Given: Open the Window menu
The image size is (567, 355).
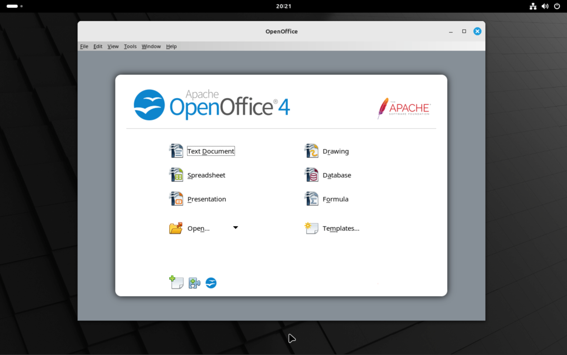Looking at the screenshot, I should (x=151, y=46).
